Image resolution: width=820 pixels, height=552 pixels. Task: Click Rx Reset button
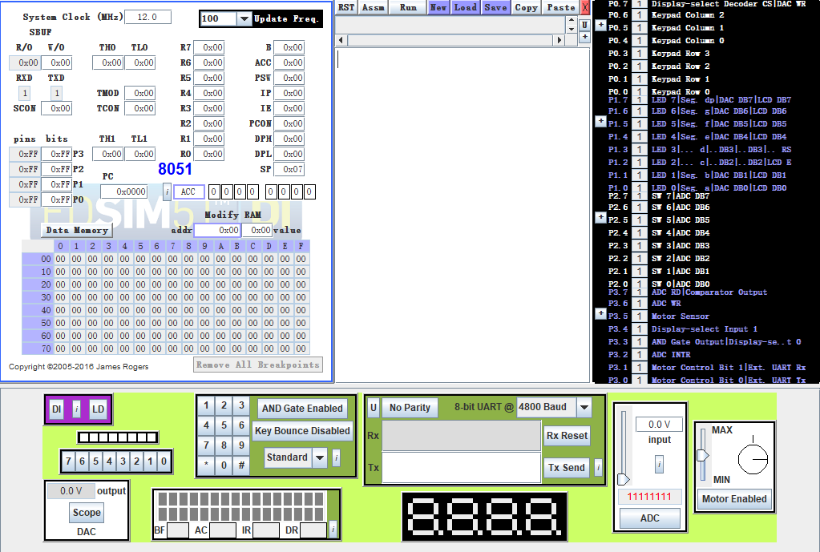coord(567,436)
